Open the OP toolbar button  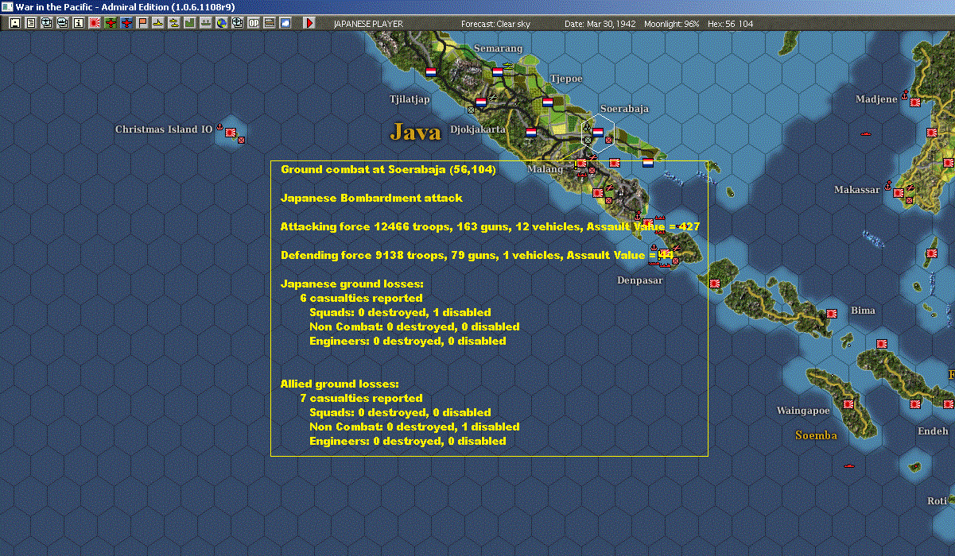click(254, 23)
